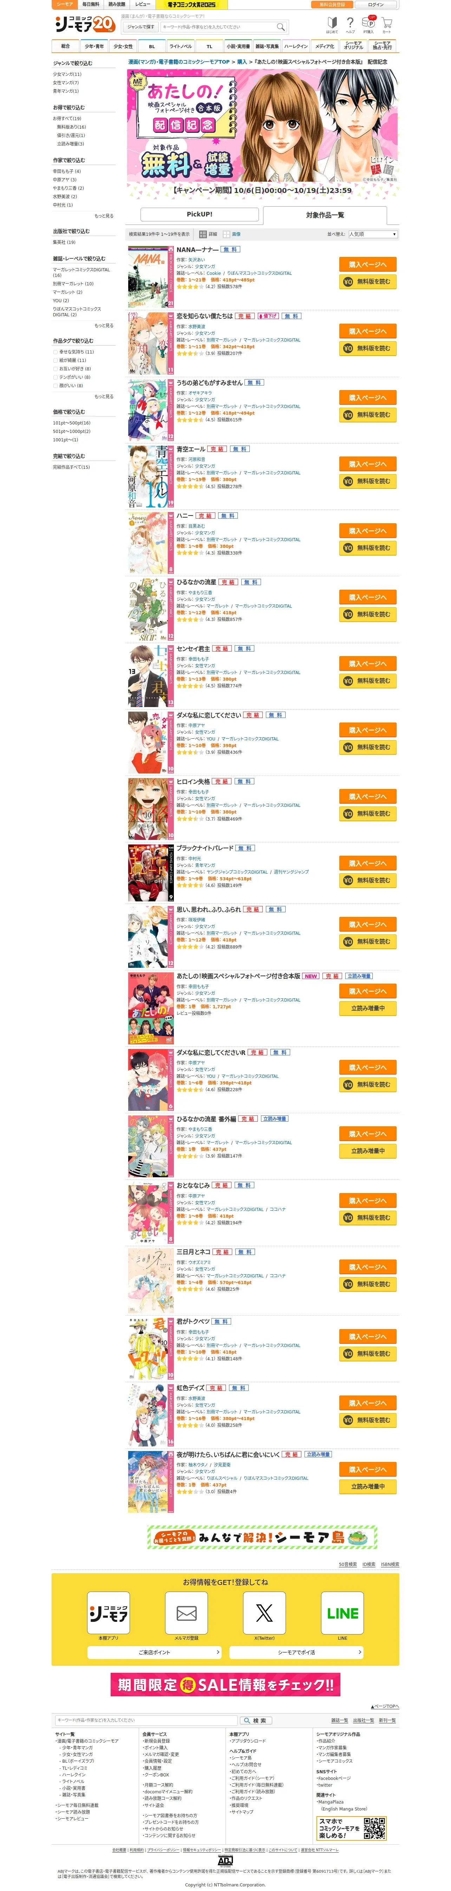Screen dimensions: 451x1891
Task: Open the shopping cart icon
Action: pos(386,24)
